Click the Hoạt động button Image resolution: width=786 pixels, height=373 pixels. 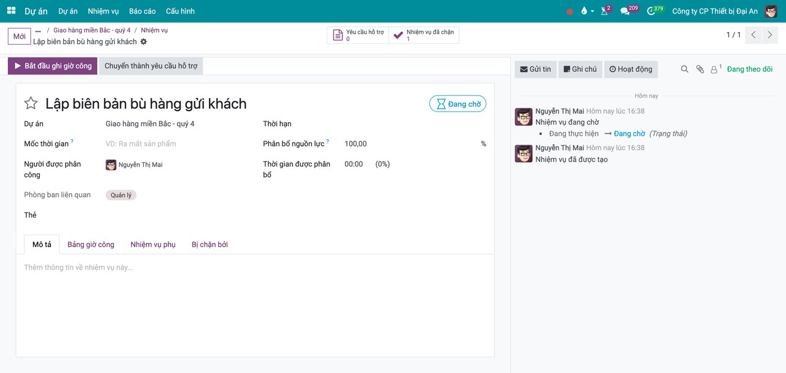[630, 69]
